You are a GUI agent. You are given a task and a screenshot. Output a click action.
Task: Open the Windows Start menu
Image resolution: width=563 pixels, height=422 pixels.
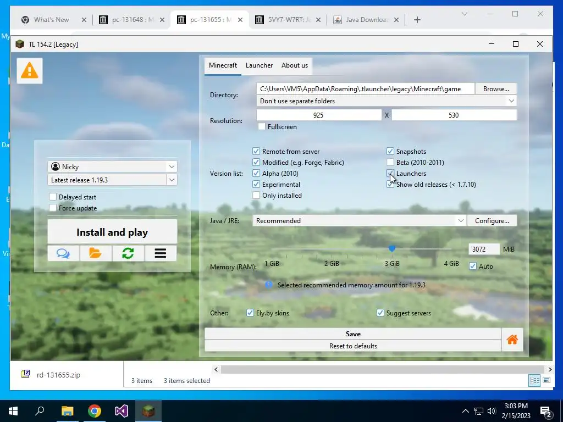click(x=13, y=411)
